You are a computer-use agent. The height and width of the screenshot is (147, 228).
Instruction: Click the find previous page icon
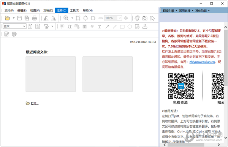(30, 26)
